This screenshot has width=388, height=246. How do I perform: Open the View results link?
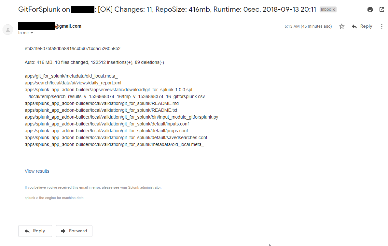coord(37,171)
